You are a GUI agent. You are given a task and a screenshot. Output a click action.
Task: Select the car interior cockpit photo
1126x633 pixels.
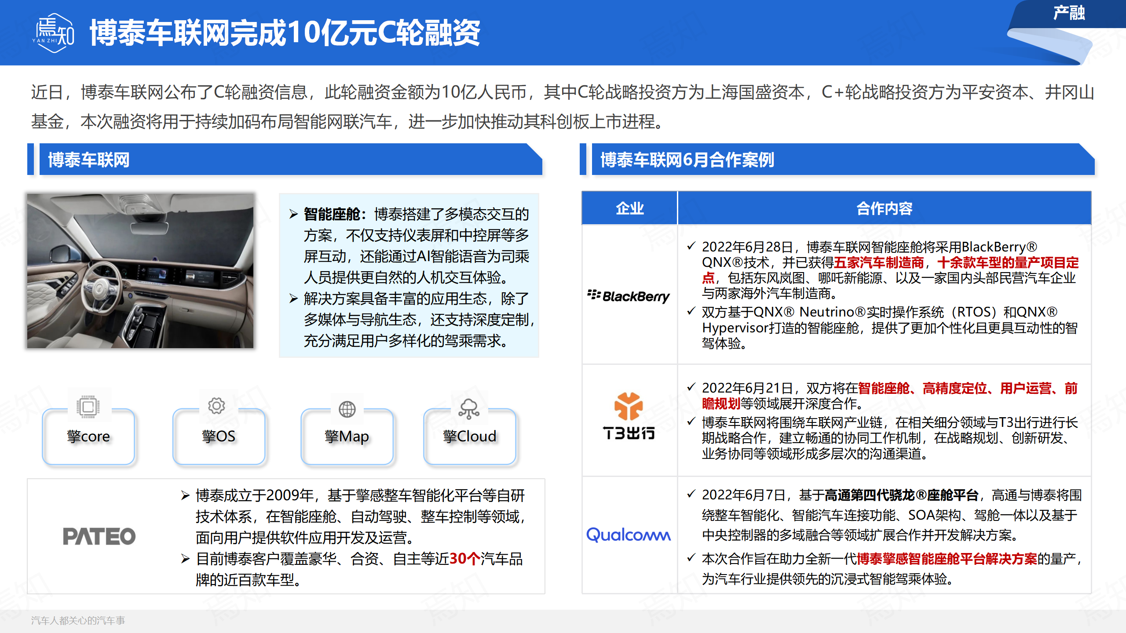(140, 271)
